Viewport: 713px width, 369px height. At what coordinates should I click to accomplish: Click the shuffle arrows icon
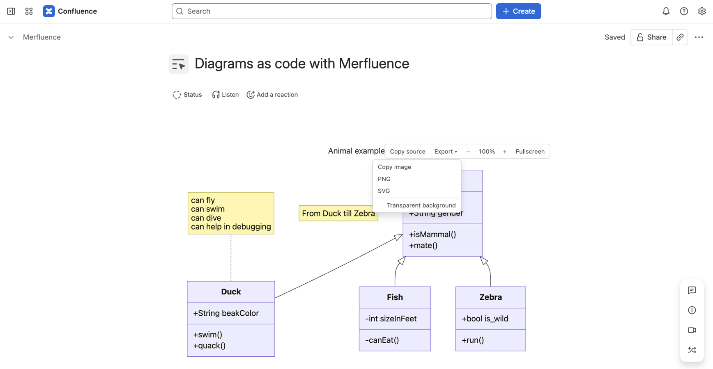pos(692,350)
